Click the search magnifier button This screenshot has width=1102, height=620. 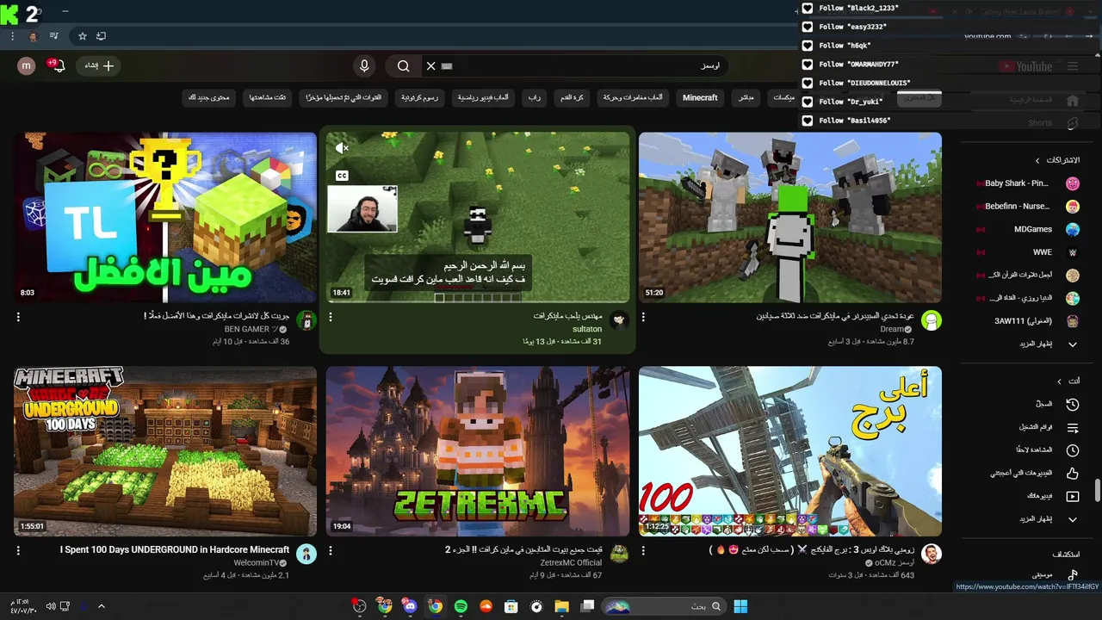coord(404,66)
